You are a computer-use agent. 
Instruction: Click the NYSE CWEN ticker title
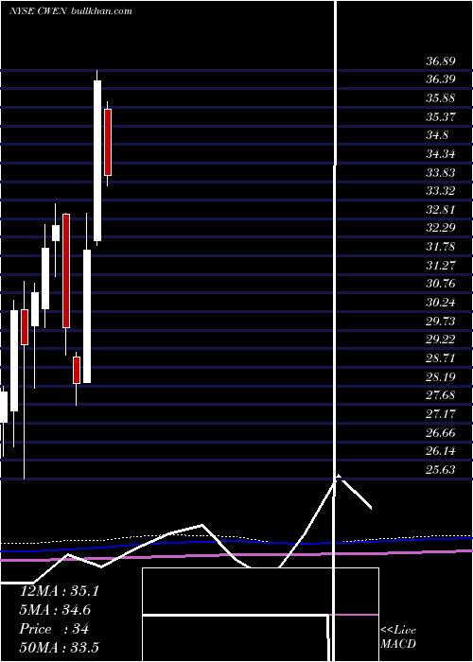(x=38, y=11)
